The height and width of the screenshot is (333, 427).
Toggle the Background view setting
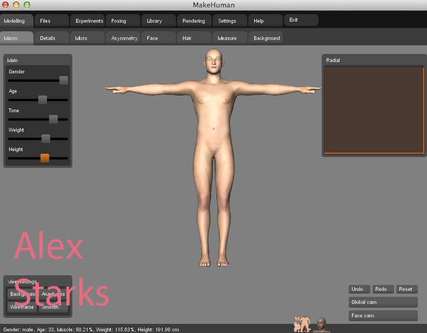22,294
